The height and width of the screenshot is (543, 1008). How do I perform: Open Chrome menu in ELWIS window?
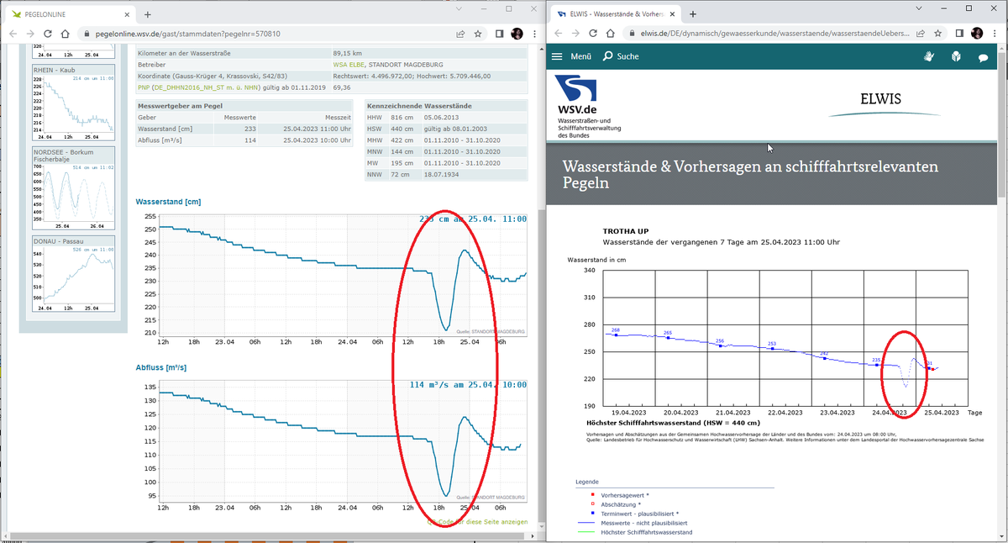995,34
